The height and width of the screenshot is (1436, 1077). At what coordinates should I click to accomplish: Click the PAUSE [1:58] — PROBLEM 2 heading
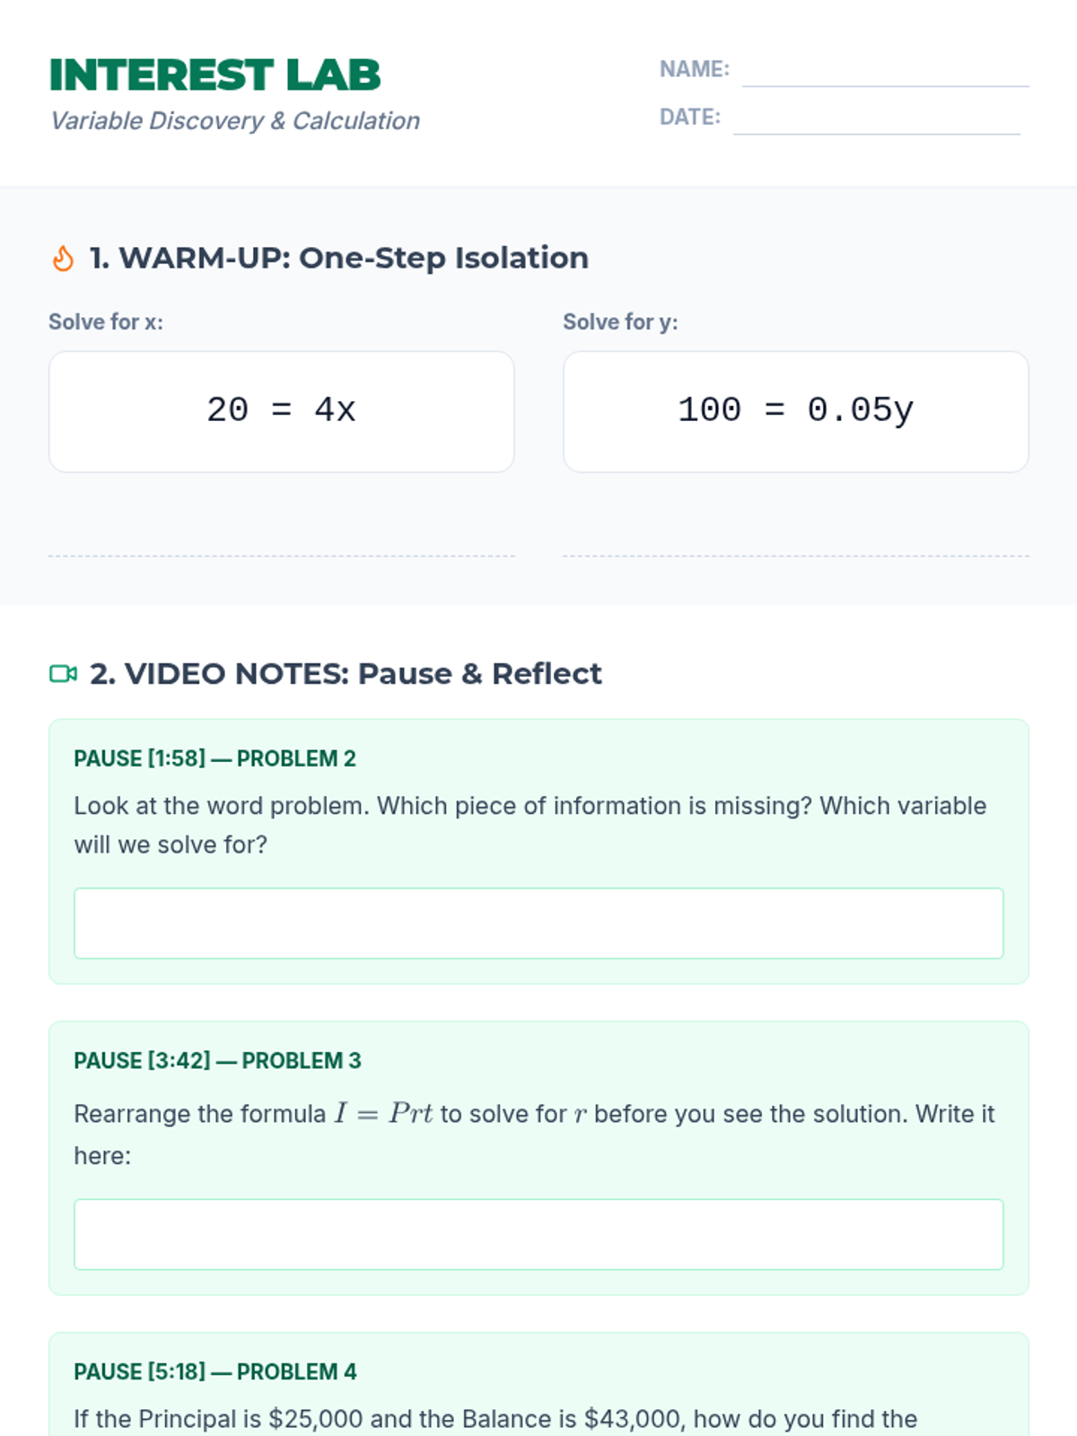point(215,758)
